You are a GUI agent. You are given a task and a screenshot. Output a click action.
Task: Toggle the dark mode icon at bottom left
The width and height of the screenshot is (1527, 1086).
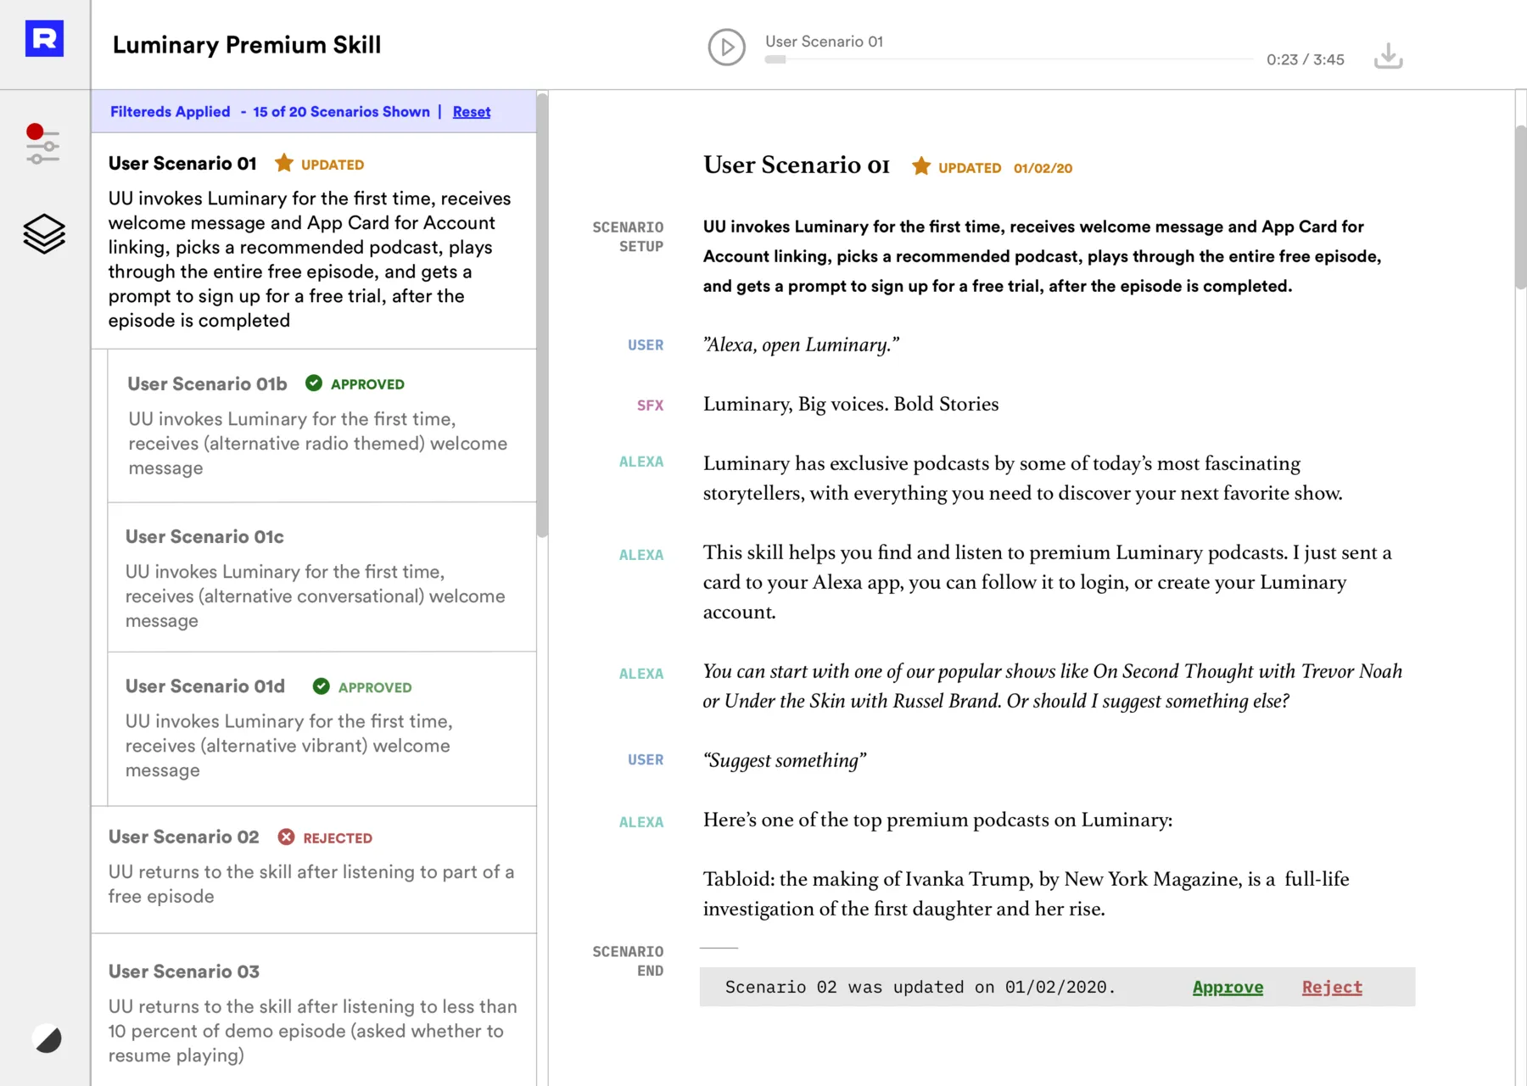[x=48, y=1038]
